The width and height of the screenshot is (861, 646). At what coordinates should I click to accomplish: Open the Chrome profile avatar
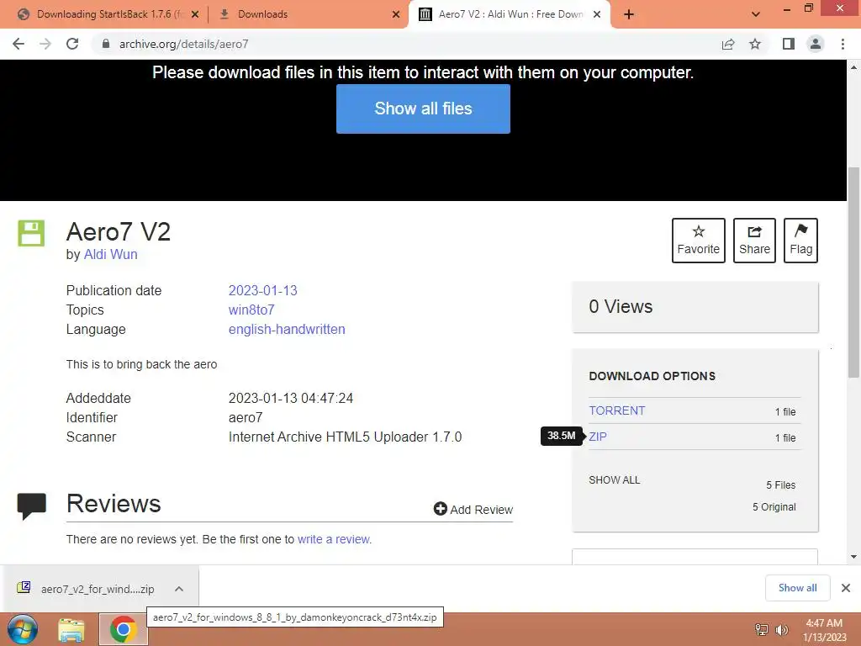[816, 44]
